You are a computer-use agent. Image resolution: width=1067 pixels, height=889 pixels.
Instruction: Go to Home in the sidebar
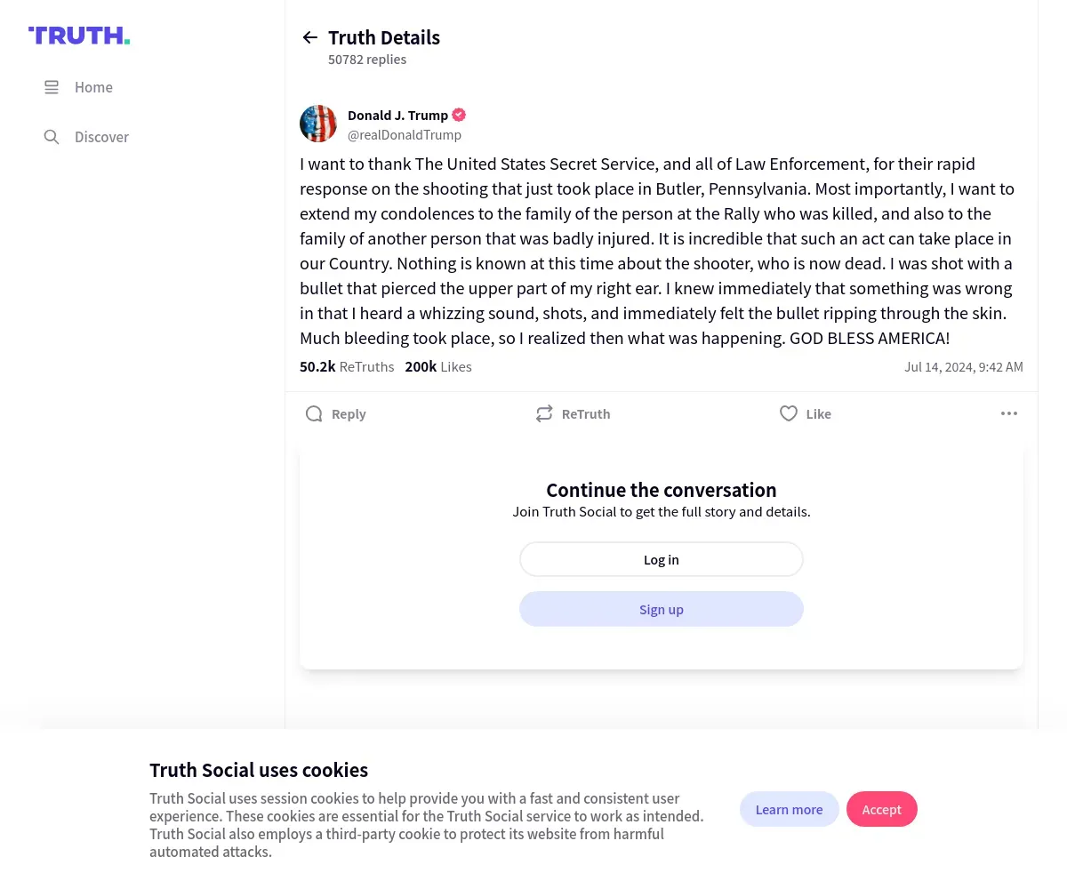point(93,87)
